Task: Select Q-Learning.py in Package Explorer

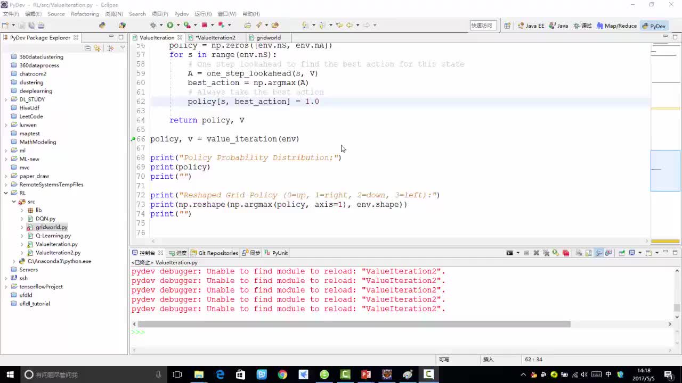Action: (x=53, y=236)
